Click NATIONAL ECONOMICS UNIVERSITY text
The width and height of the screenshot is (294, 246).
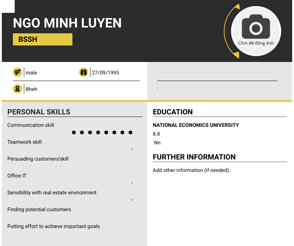[196, 125]
